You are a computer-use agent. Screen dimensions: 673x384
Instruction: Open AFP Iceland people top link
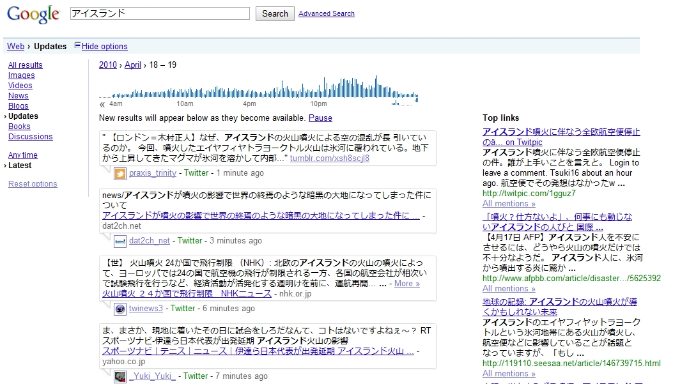tap(557, 222)
